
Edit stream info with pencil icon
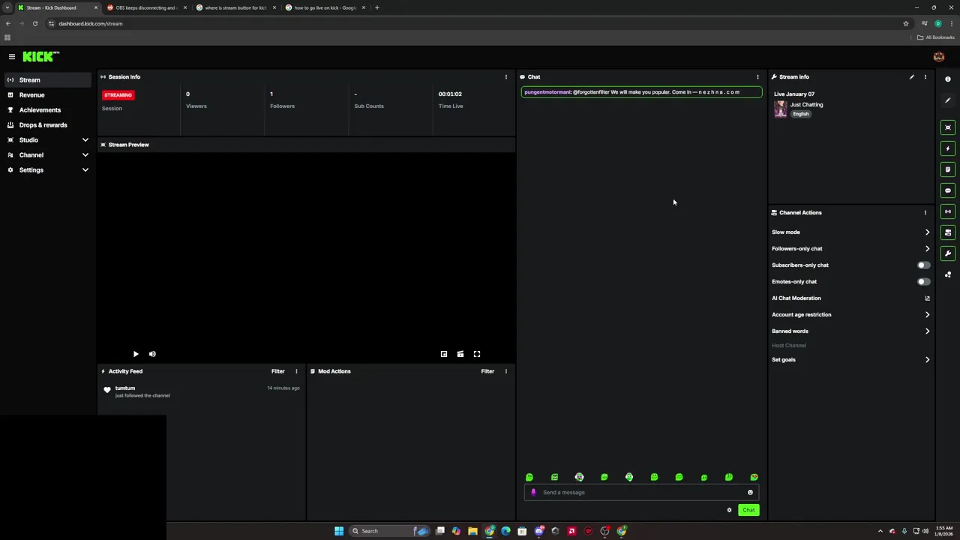click(x=912, y=76)
